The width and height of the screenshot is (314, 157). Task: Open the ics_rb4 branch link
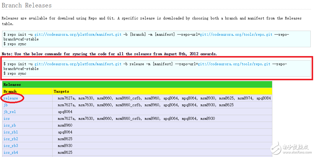pos(11,153)
